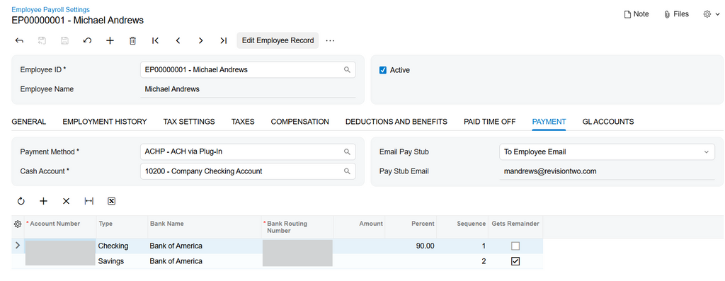Open the Payment Method lookup magnifier
Viewport: 725px width, 281px height.
(x=347, y=151)
